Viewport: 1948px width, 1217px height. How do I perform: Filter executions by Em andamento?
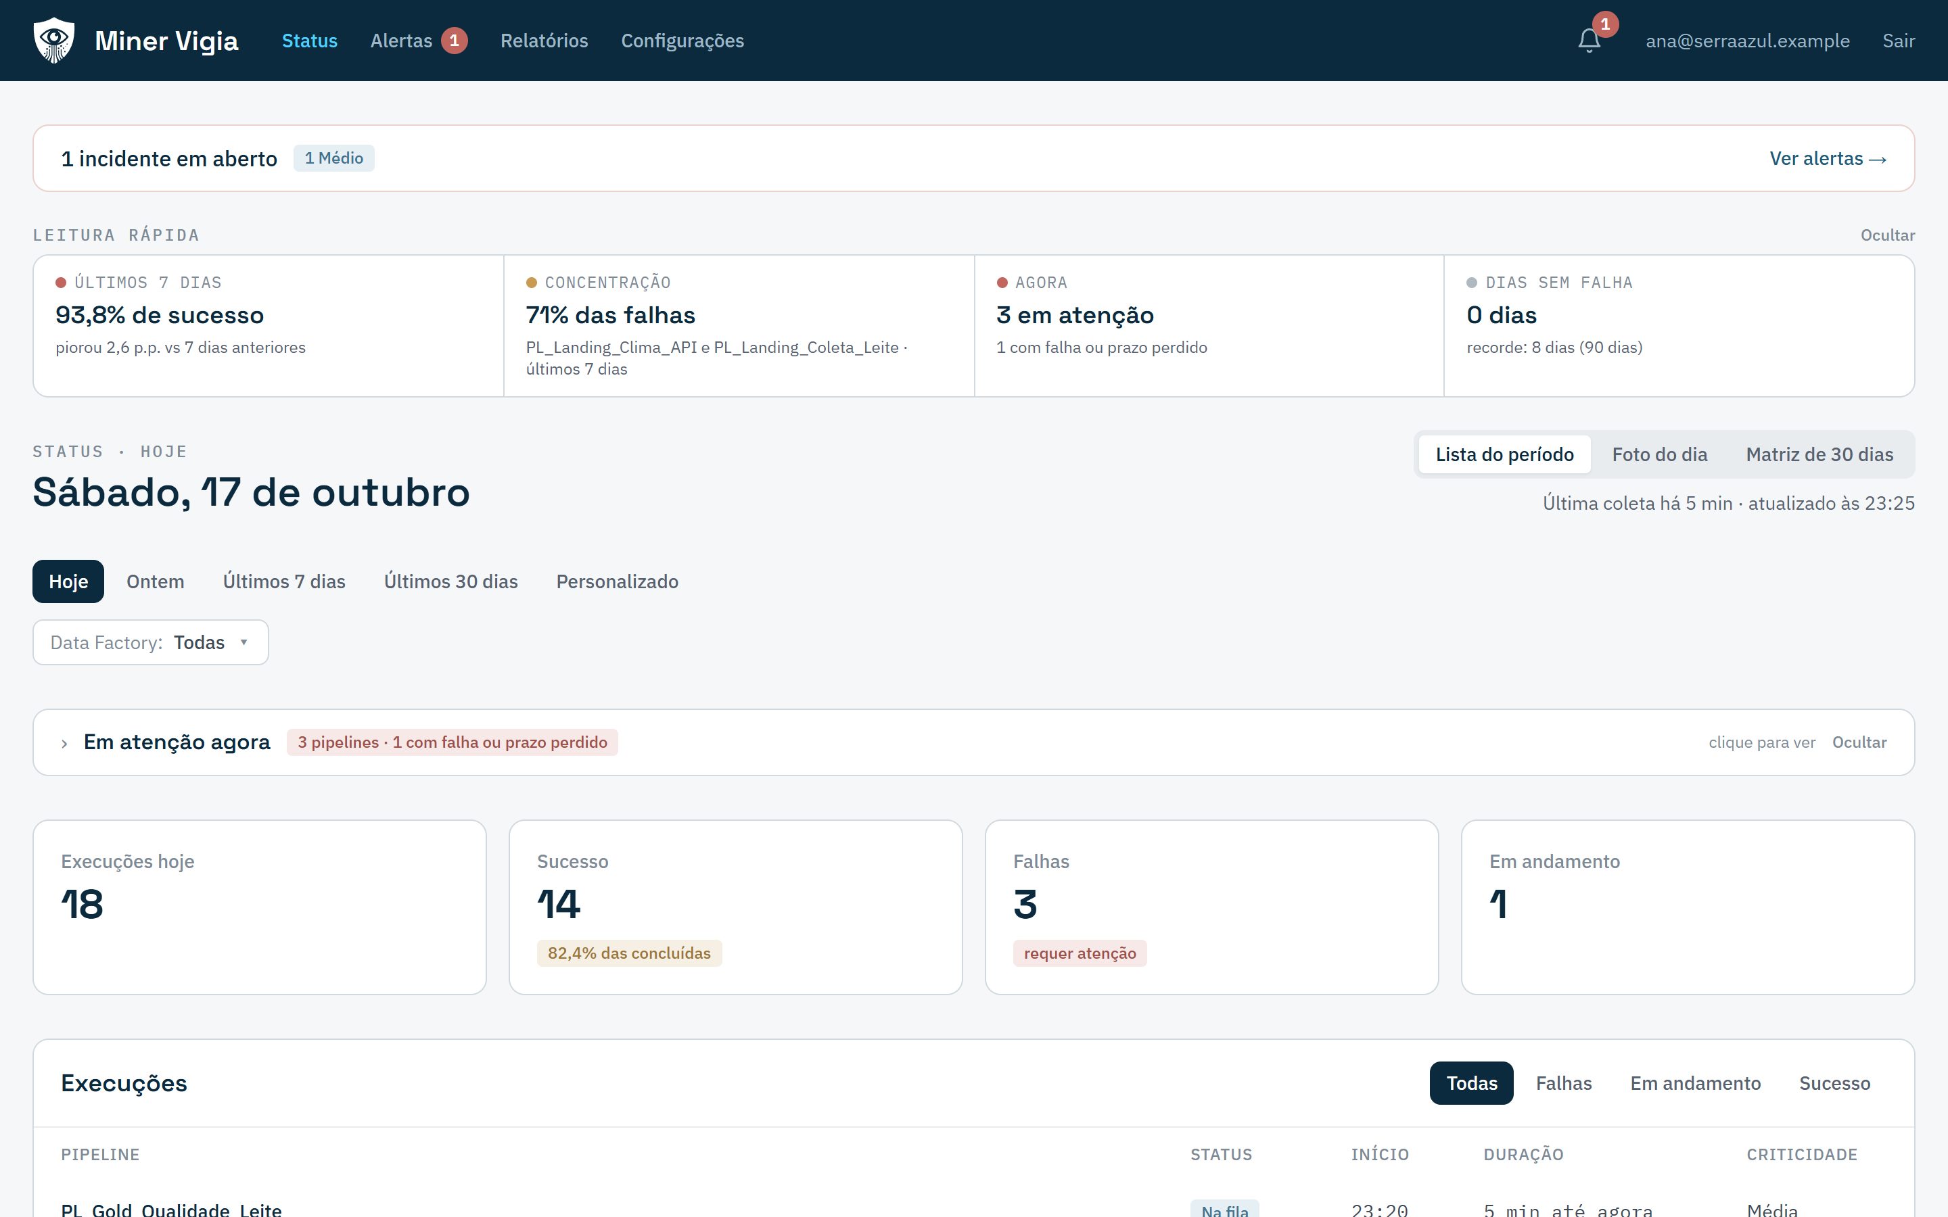(x=1695, y=1083)
